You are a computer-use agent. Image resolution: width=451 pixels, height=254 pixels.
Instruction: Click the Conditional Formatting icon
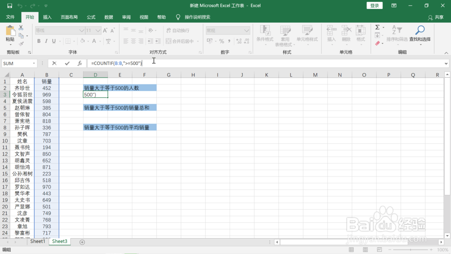coord(265,30)
